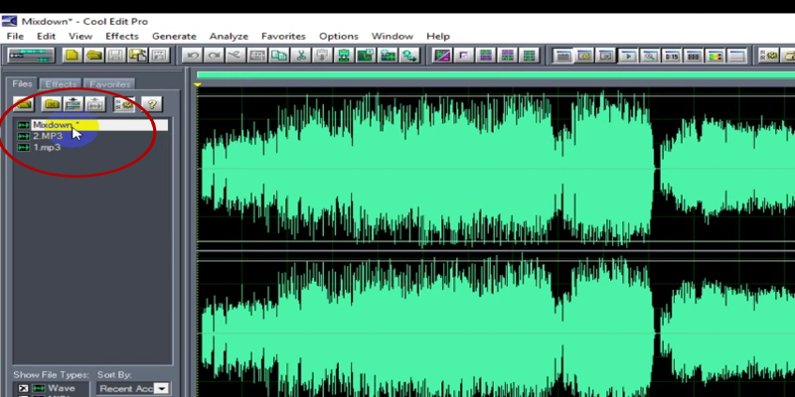Click the Help question mark icon in Files panel
The height and width of the screenshot is (397, 795).
tap(151, 103)
